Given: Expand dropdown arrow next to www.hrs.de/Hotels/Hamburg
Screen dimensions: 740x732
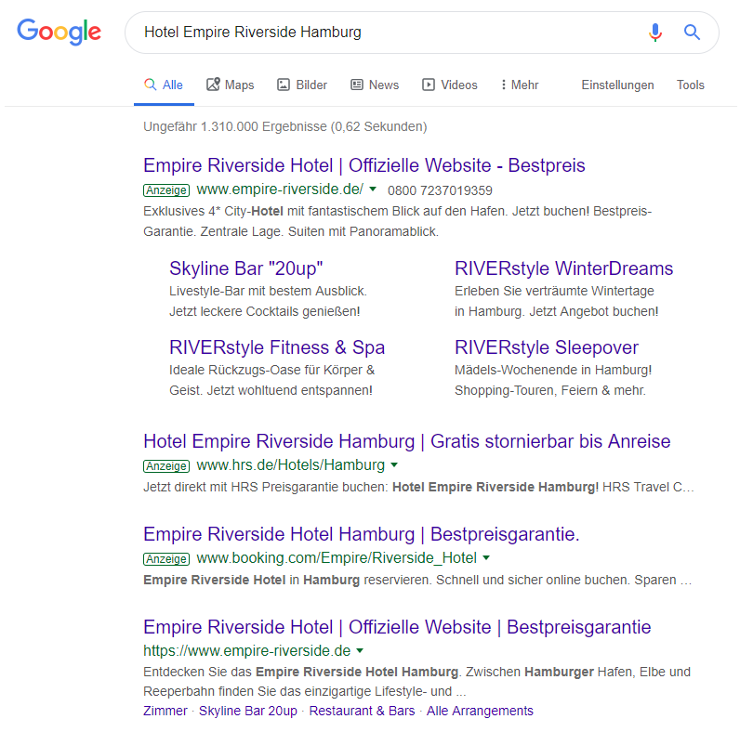Looking at the screenshot, I should [x=394, y=465].
